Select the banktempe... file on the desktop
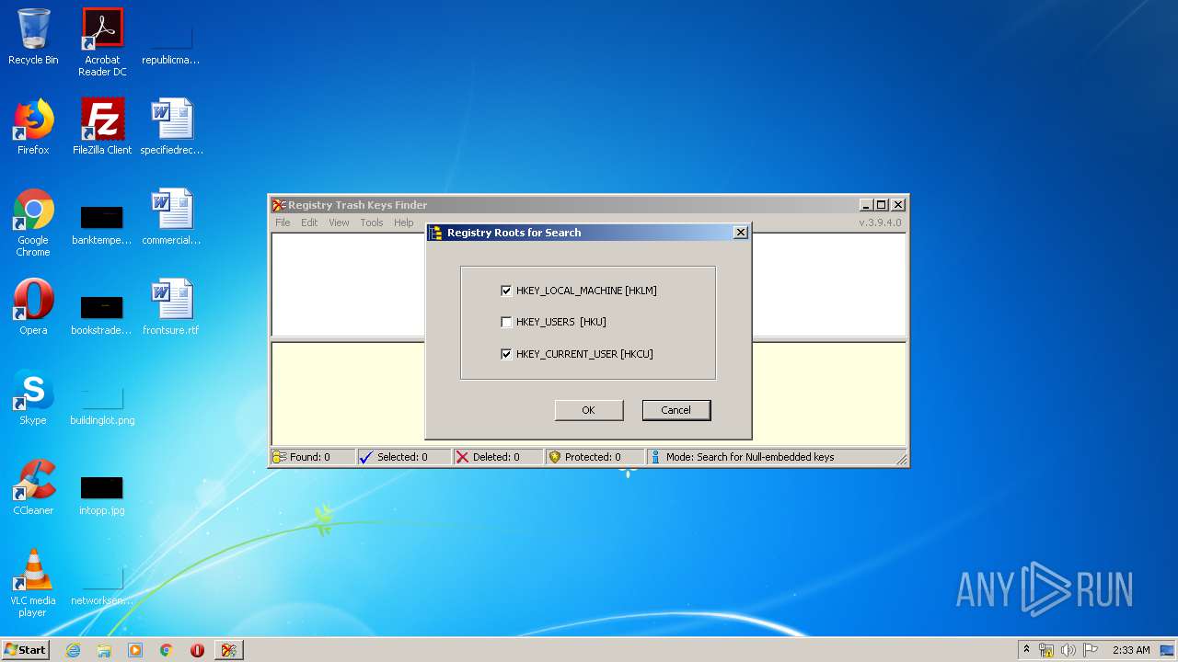This screenshot has width=1178, height=662. (x=102, y=223)
